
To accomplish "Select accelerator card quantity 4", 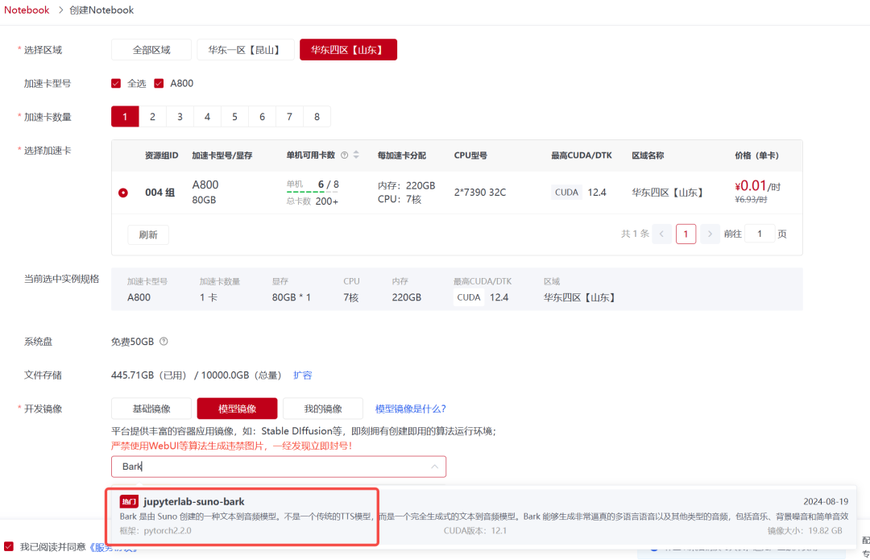I will coord(207,117).
